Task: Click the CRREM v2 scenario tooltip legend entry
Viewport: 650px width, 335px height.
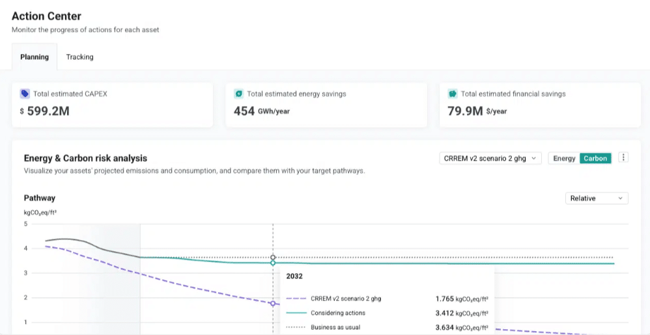Action: [x=333, y=299]
